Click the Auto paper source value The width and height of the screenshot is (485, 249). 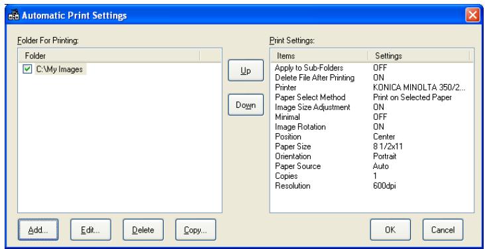click(x=381, y=166)
